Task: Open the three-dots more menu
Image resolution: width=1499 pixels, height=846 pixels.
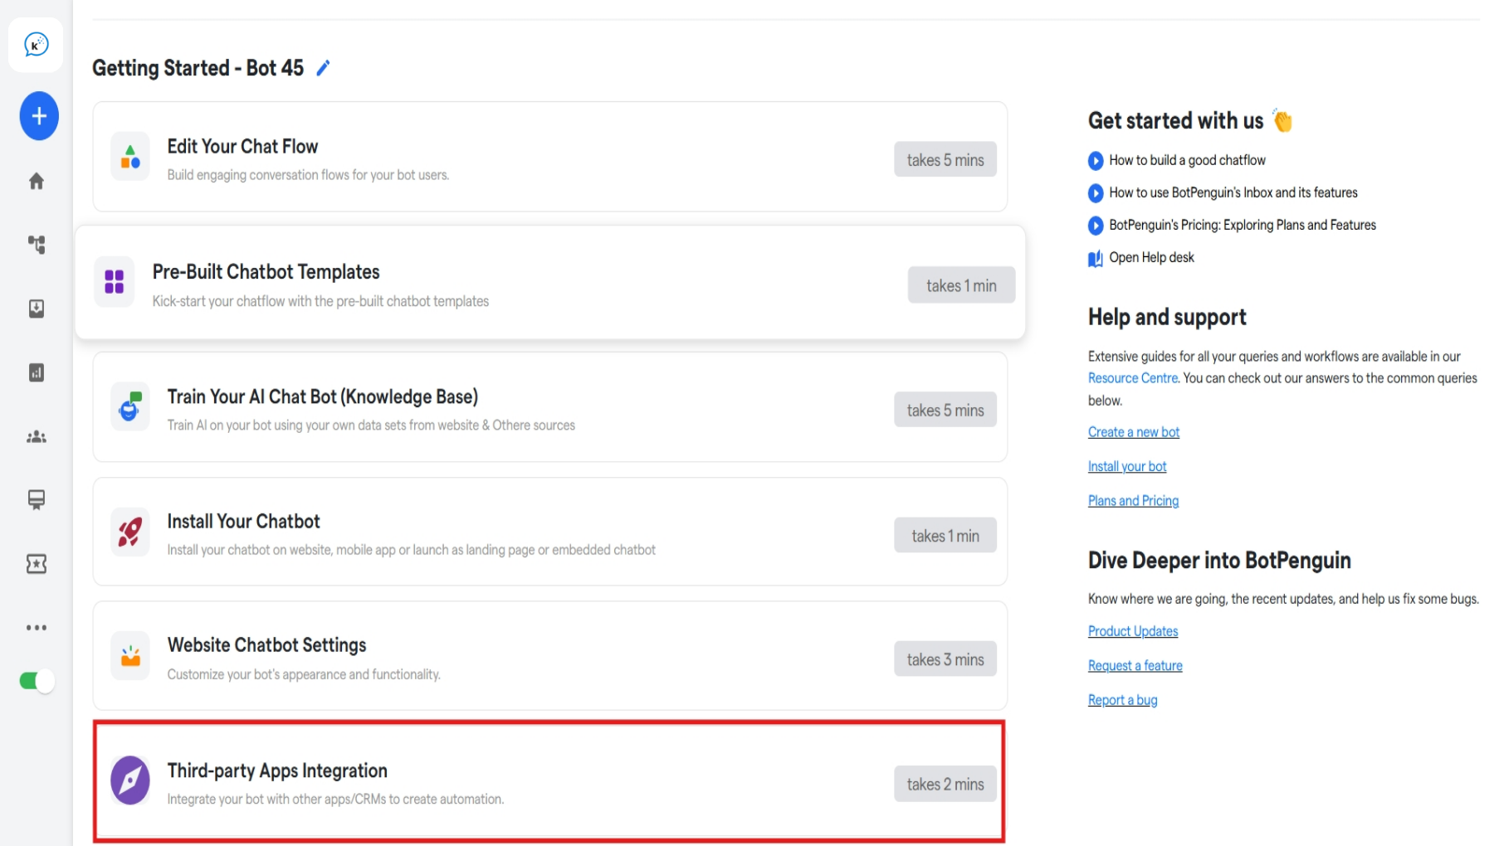Action: (37, 628)
